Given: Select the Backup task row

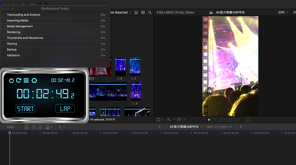Looking at the screenshot, I should [x=55, y=49].
